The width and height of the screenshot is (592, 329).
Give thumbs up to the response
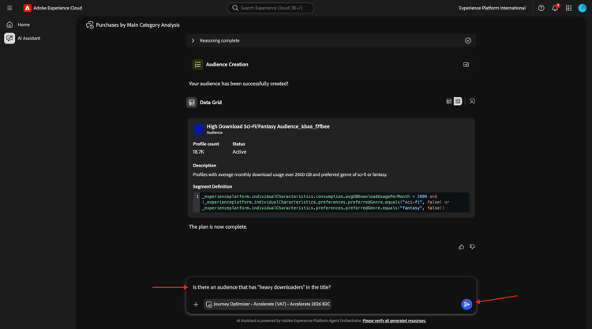[461, 247]
